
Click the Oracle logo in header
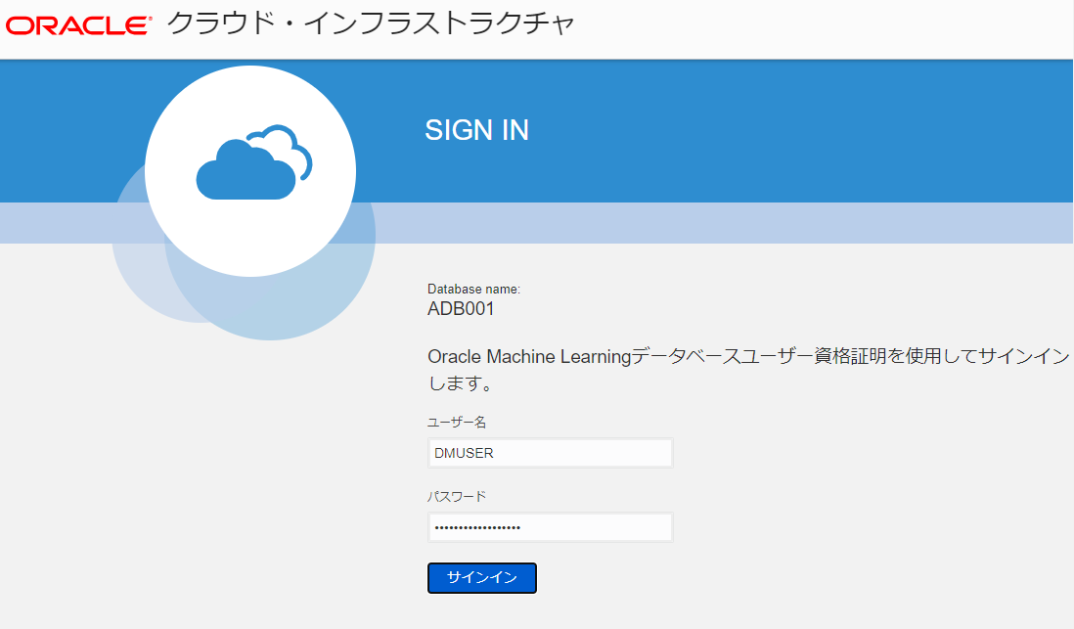78,26
